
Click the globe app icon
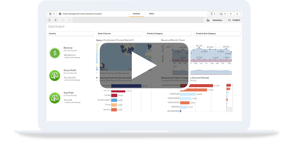60,14
